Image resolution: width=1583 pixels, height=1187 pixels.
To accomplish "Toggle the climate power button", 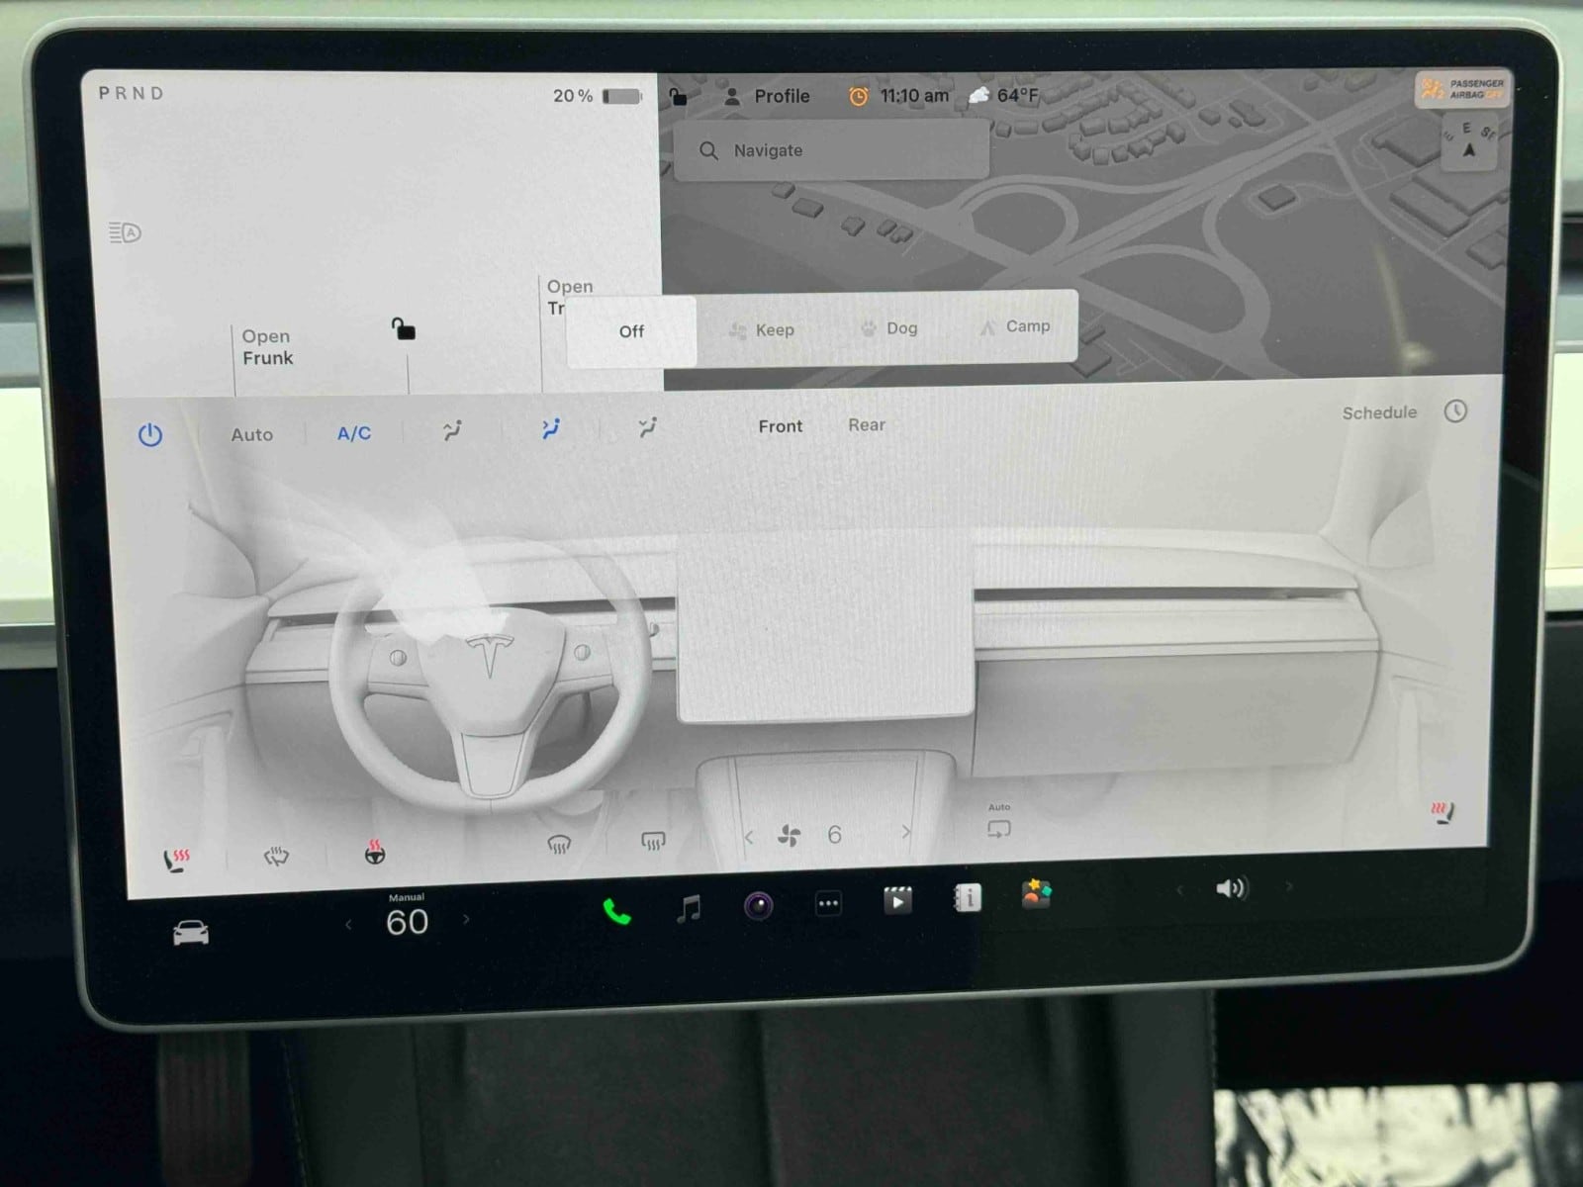I will click(150, 434).
